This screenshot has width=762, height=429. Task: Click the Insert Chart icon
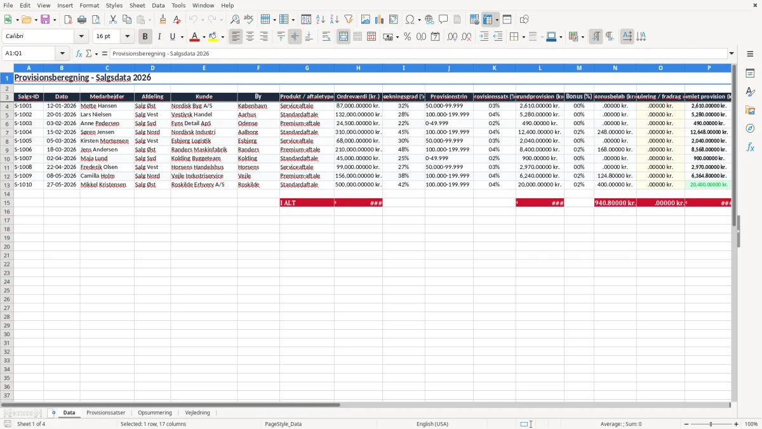tap(380, 20)
